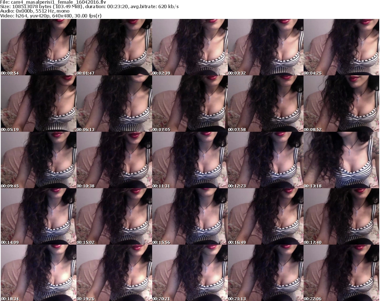
Task: Choose the frame marked 00:14:09
Action: click(39, 216)
